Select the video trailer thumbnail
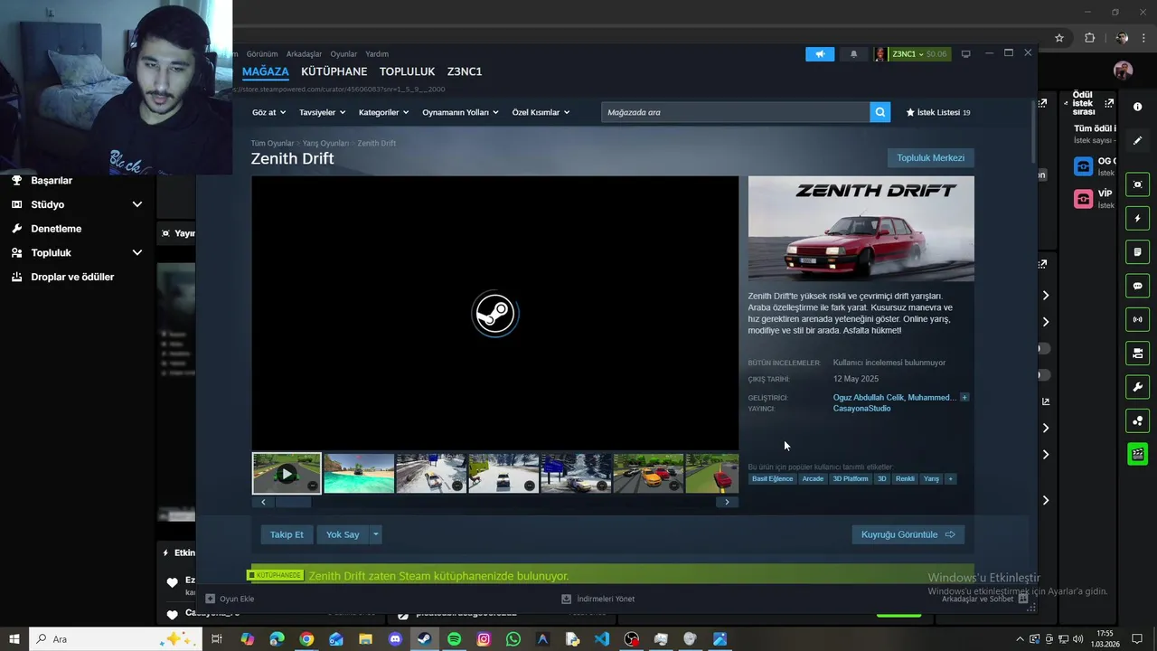The height and width of the screenshot is (651, 1157). (x=287, y=473)
